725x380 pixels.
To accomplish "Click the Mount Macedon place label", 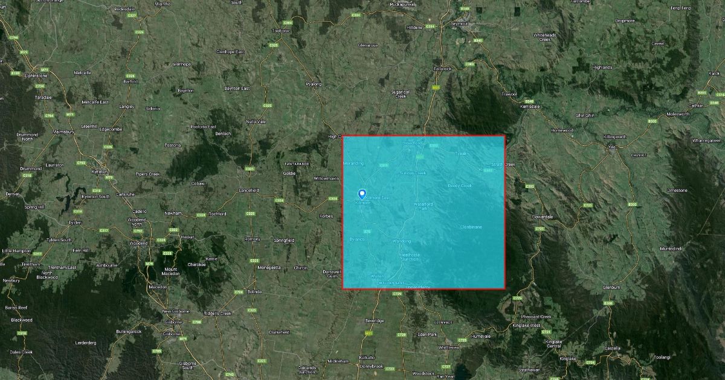I will [x=170, y=271].
